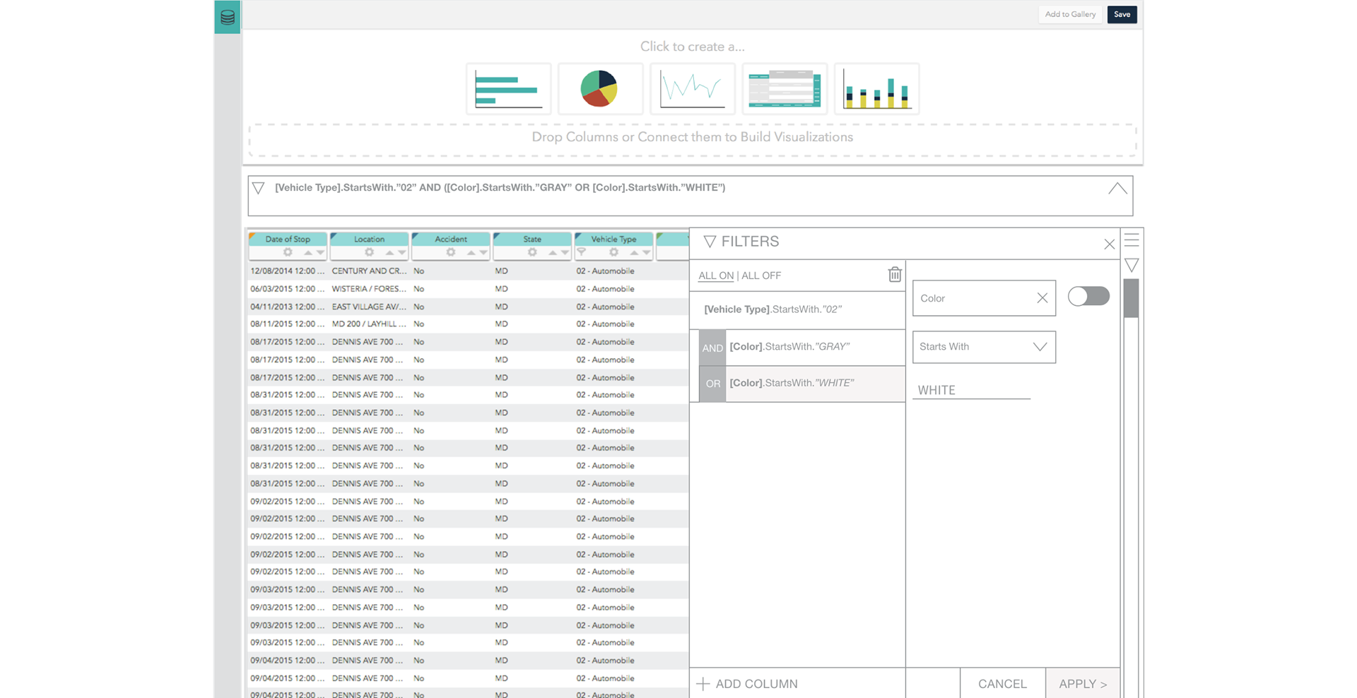Sort Accident column ascending

[x=471, y=252]
